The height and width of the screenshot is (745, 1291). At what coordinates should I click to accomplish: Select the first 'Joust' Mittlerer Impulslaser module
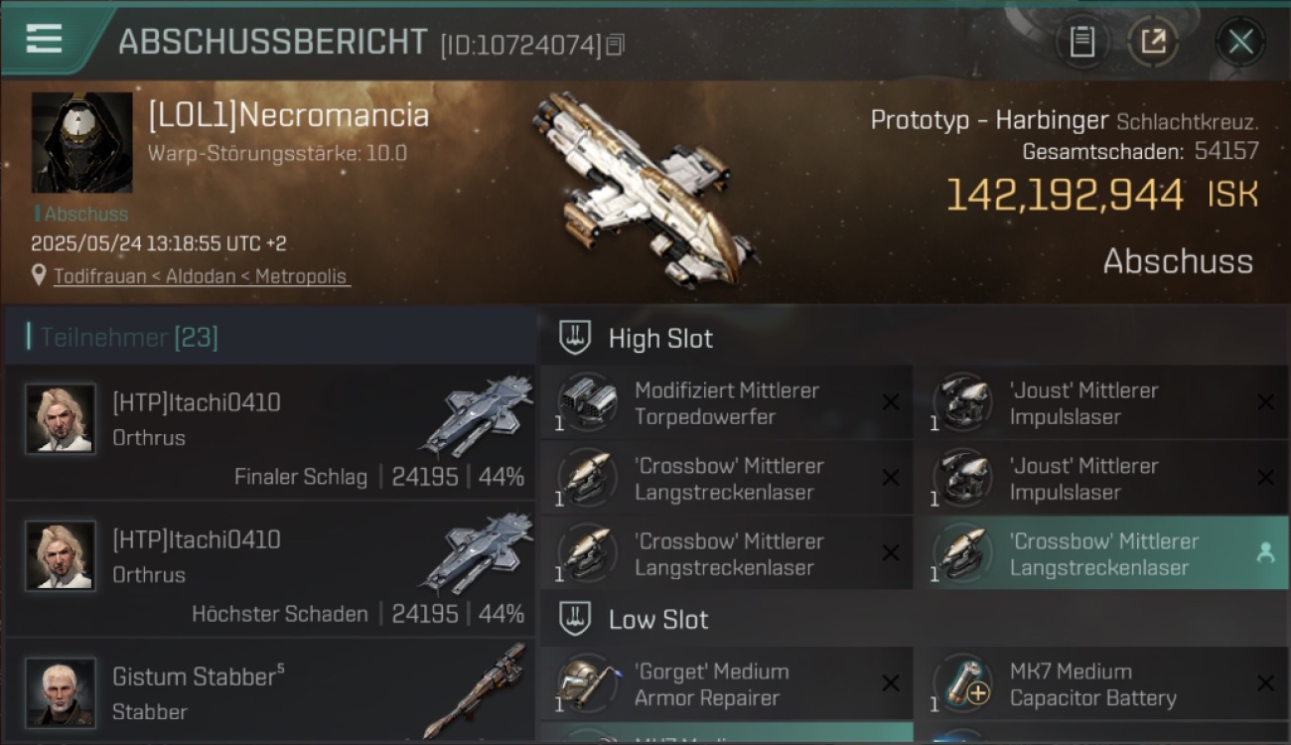(x=1101, y=402)
